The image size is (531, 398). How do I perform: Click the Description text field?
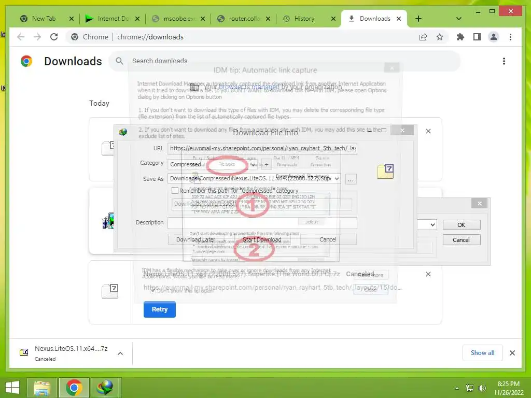tap(262, 223)
